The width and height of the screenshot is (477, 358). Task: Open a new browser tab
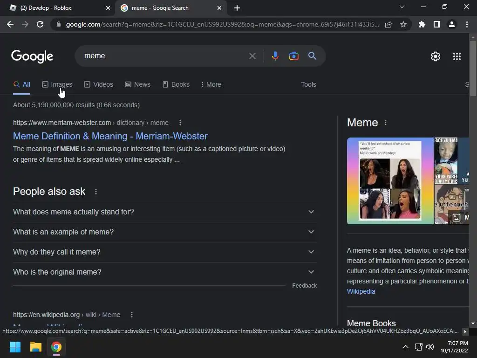click(x=237, y=8)
